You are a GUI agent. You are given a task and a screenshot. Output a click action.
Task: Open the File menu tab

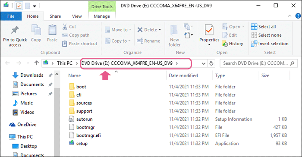tap(11, 16)
